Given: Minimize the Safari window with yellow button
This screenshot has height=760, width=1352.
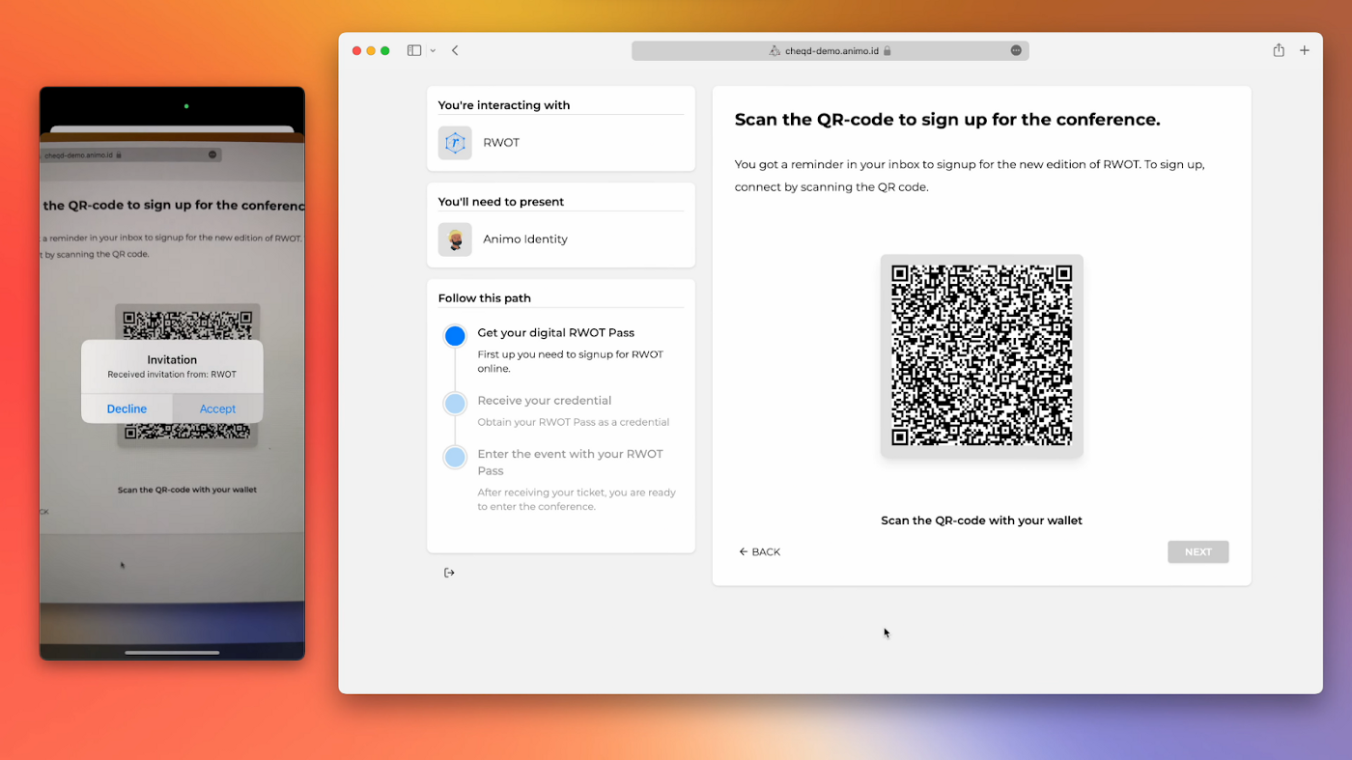Looking at the screenshot, I should [371, 50].
